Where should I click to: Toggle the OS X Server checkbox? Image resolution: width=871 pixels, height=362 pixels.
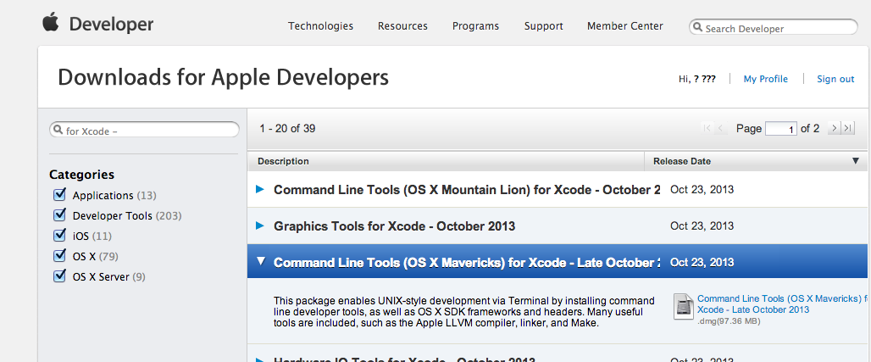[59, 276]
